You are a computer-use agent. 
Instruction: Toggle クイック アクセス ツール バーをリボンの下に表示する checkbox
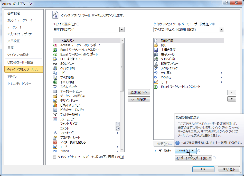[x=54, y=157]
